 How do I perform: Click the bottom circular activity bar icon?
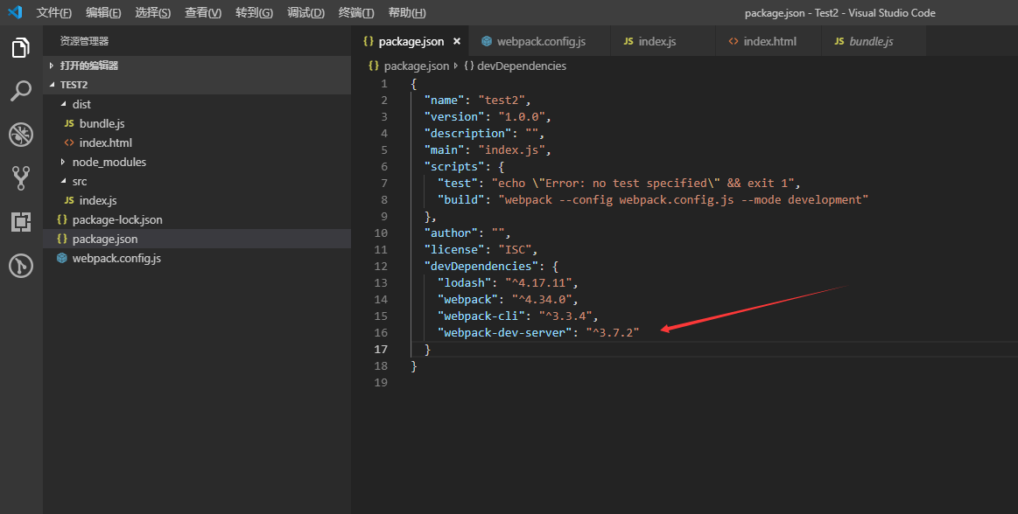(20, 266)
